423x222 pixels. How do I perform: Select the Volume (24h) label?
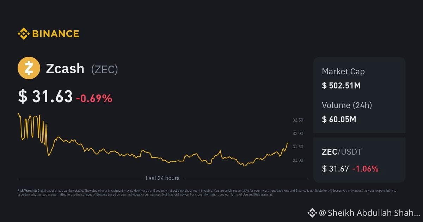(x=347, y=105)
